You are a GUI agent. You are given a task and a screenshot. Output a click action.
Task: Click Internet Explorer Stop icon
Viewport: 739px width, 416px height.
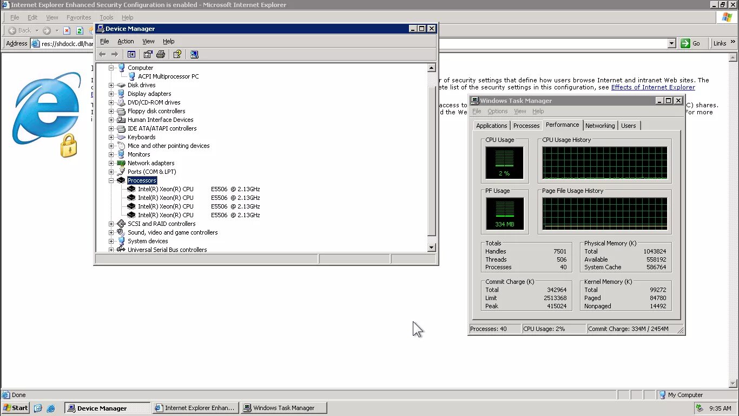(67, 30)
